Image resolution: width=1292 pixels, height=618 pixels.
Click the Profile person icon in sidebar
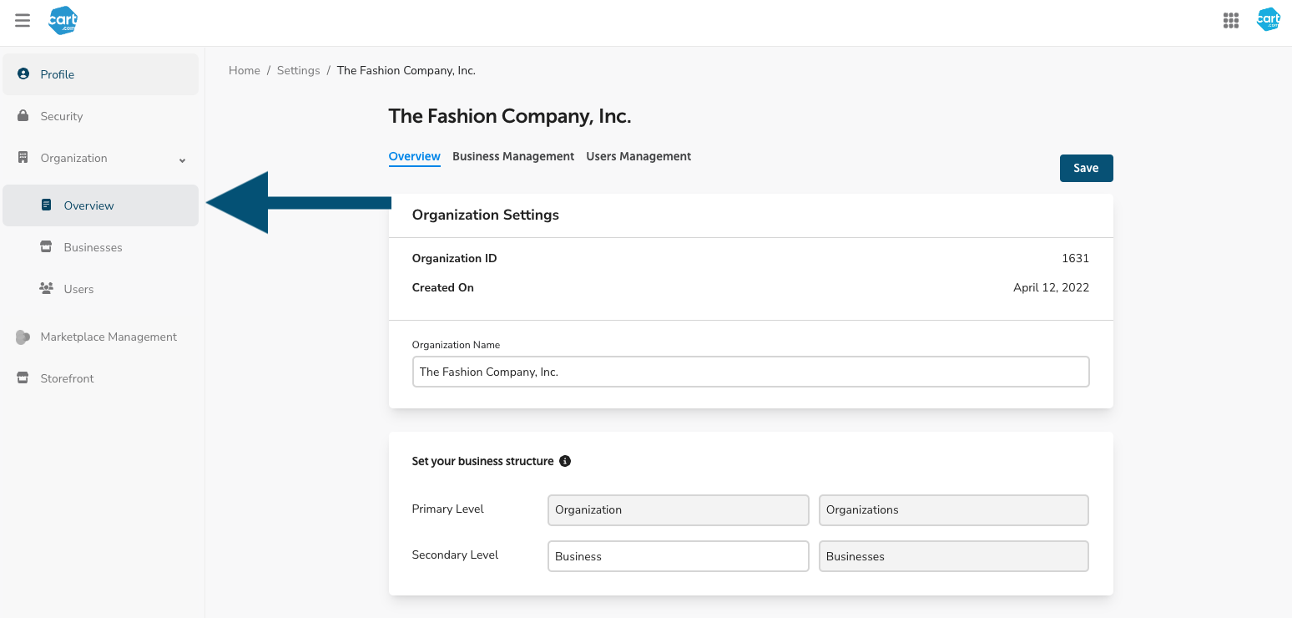[23, 74]
